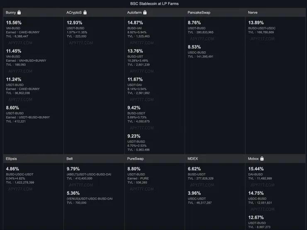The width and height of the screenshot is (307, 230).
Task: Click the Autofarm lock icon
Action: click(145, 12)
